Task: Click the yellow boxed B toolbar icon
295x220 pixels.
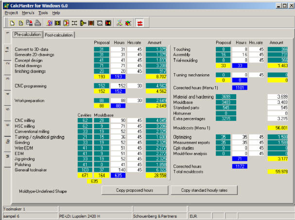Action: 58,23
